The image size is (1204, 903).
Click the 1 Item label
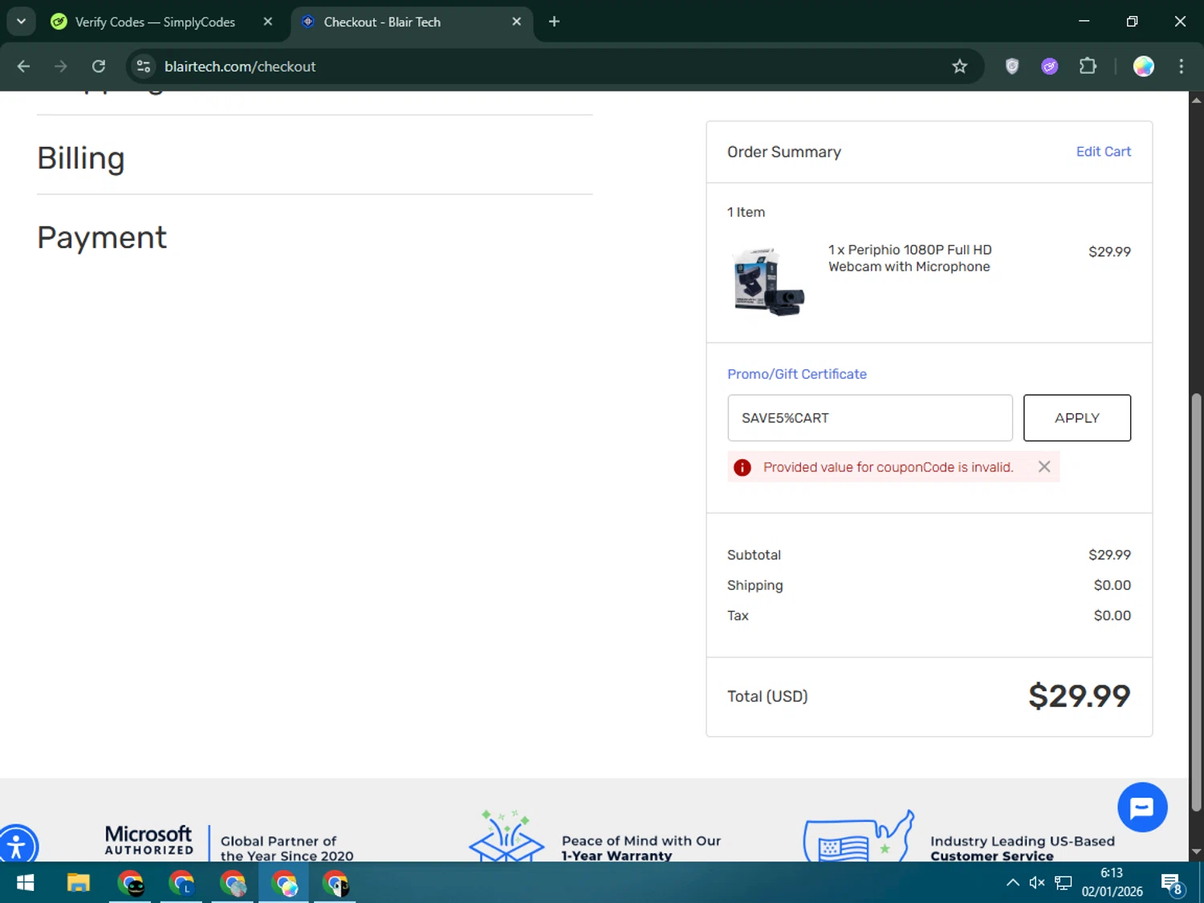(x=746, y=212)
